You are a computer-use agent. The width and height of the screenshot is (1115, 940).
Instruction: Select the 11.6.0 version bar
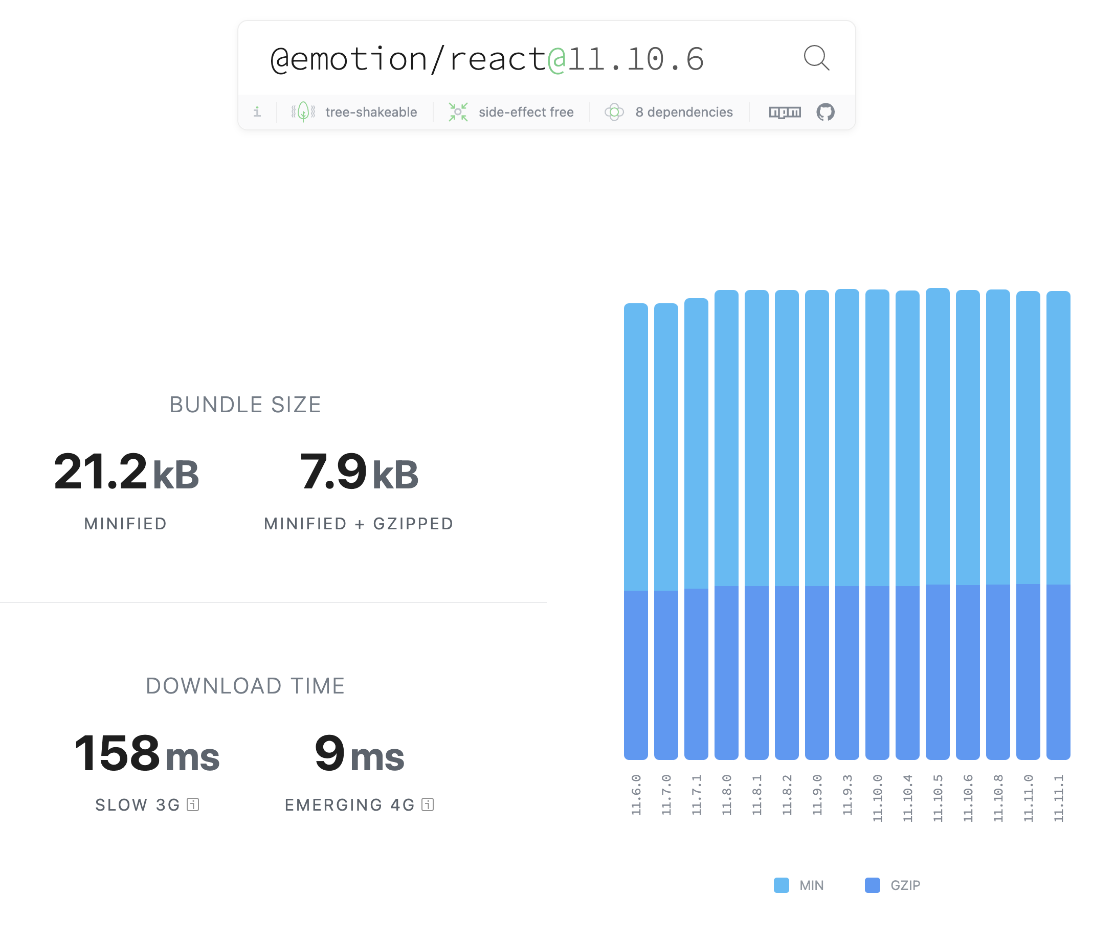click(x=635, y=533)
